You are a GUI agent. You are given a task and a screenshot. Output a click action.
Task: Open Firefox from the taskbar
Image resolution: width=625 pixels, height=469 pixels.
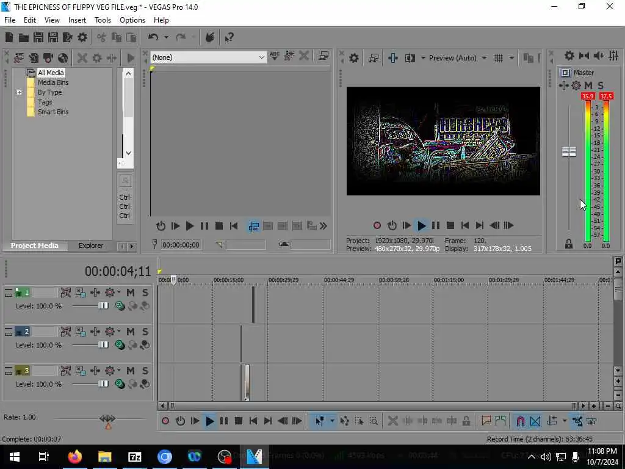tap(75, 456)
